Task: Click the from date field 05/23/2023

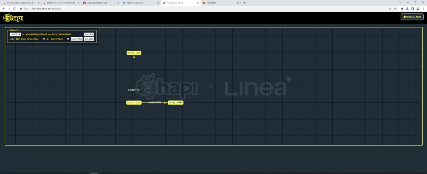Action: pos(36,39)
